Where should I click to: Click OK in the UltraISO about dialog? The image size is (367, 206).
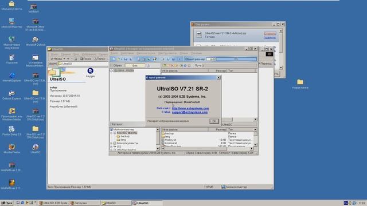click(x=214, y=121)
